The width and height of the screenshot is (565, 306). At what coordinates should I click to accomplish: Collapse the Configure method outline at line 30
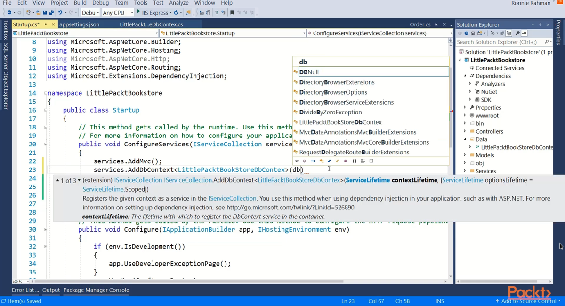[x=45, y=230]
